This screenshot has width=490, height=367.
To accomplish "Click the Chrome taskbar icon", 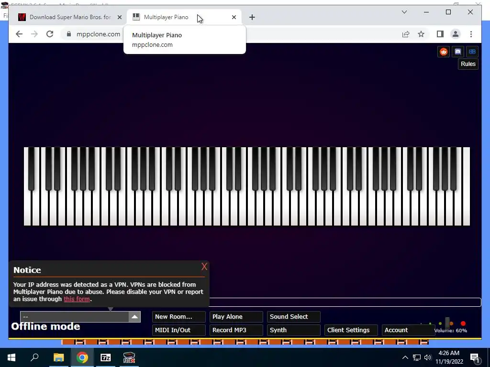I will tap(82, 357).
